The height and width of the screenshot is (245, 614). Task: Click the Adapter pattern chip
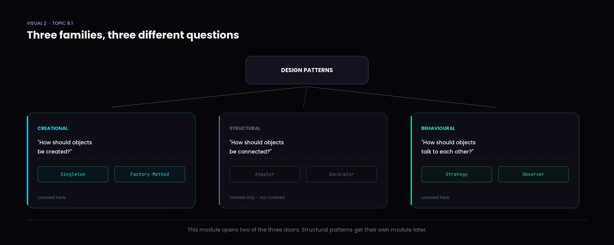[x=265, y=174]
